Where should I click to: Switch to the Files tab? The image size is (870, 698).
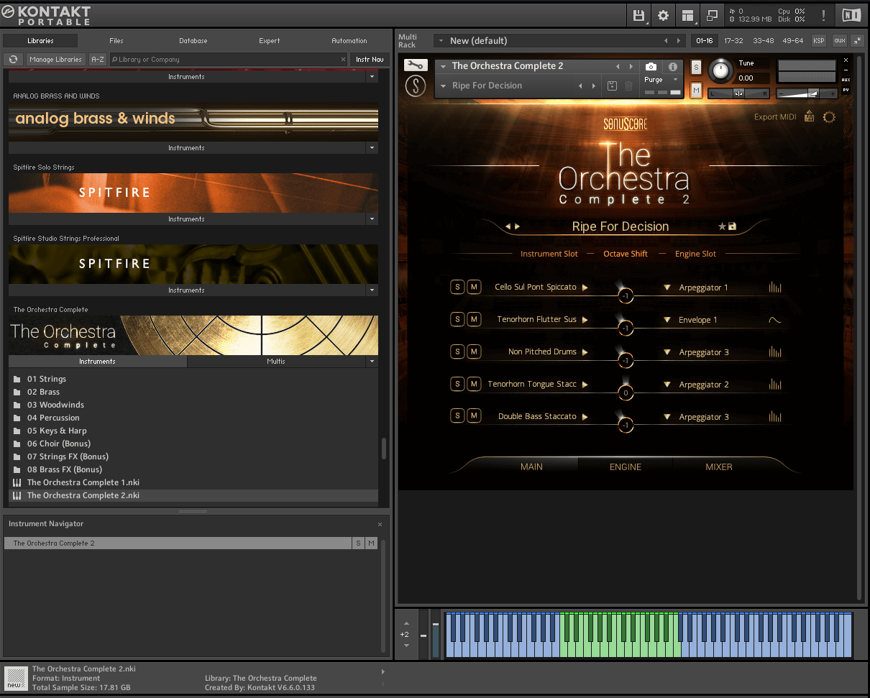[x=116, y=41]
